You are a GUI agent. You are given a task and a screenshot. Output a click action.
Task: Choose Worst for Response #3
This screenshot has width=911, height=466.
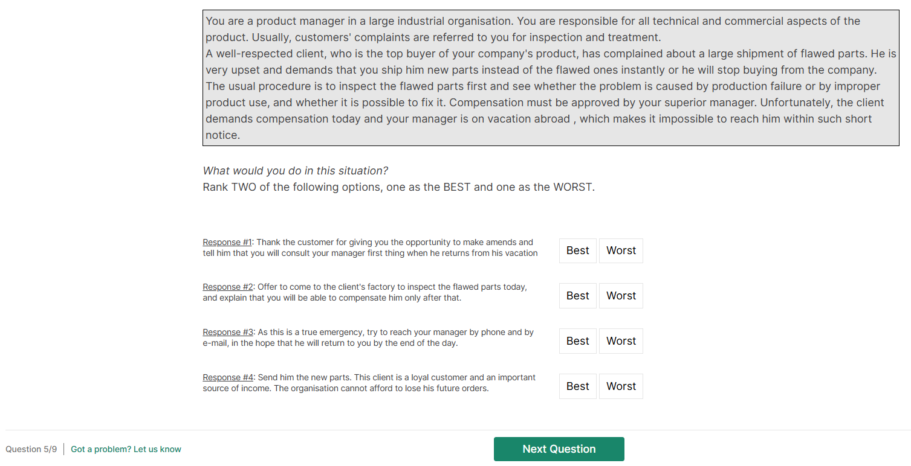[621, 341]
